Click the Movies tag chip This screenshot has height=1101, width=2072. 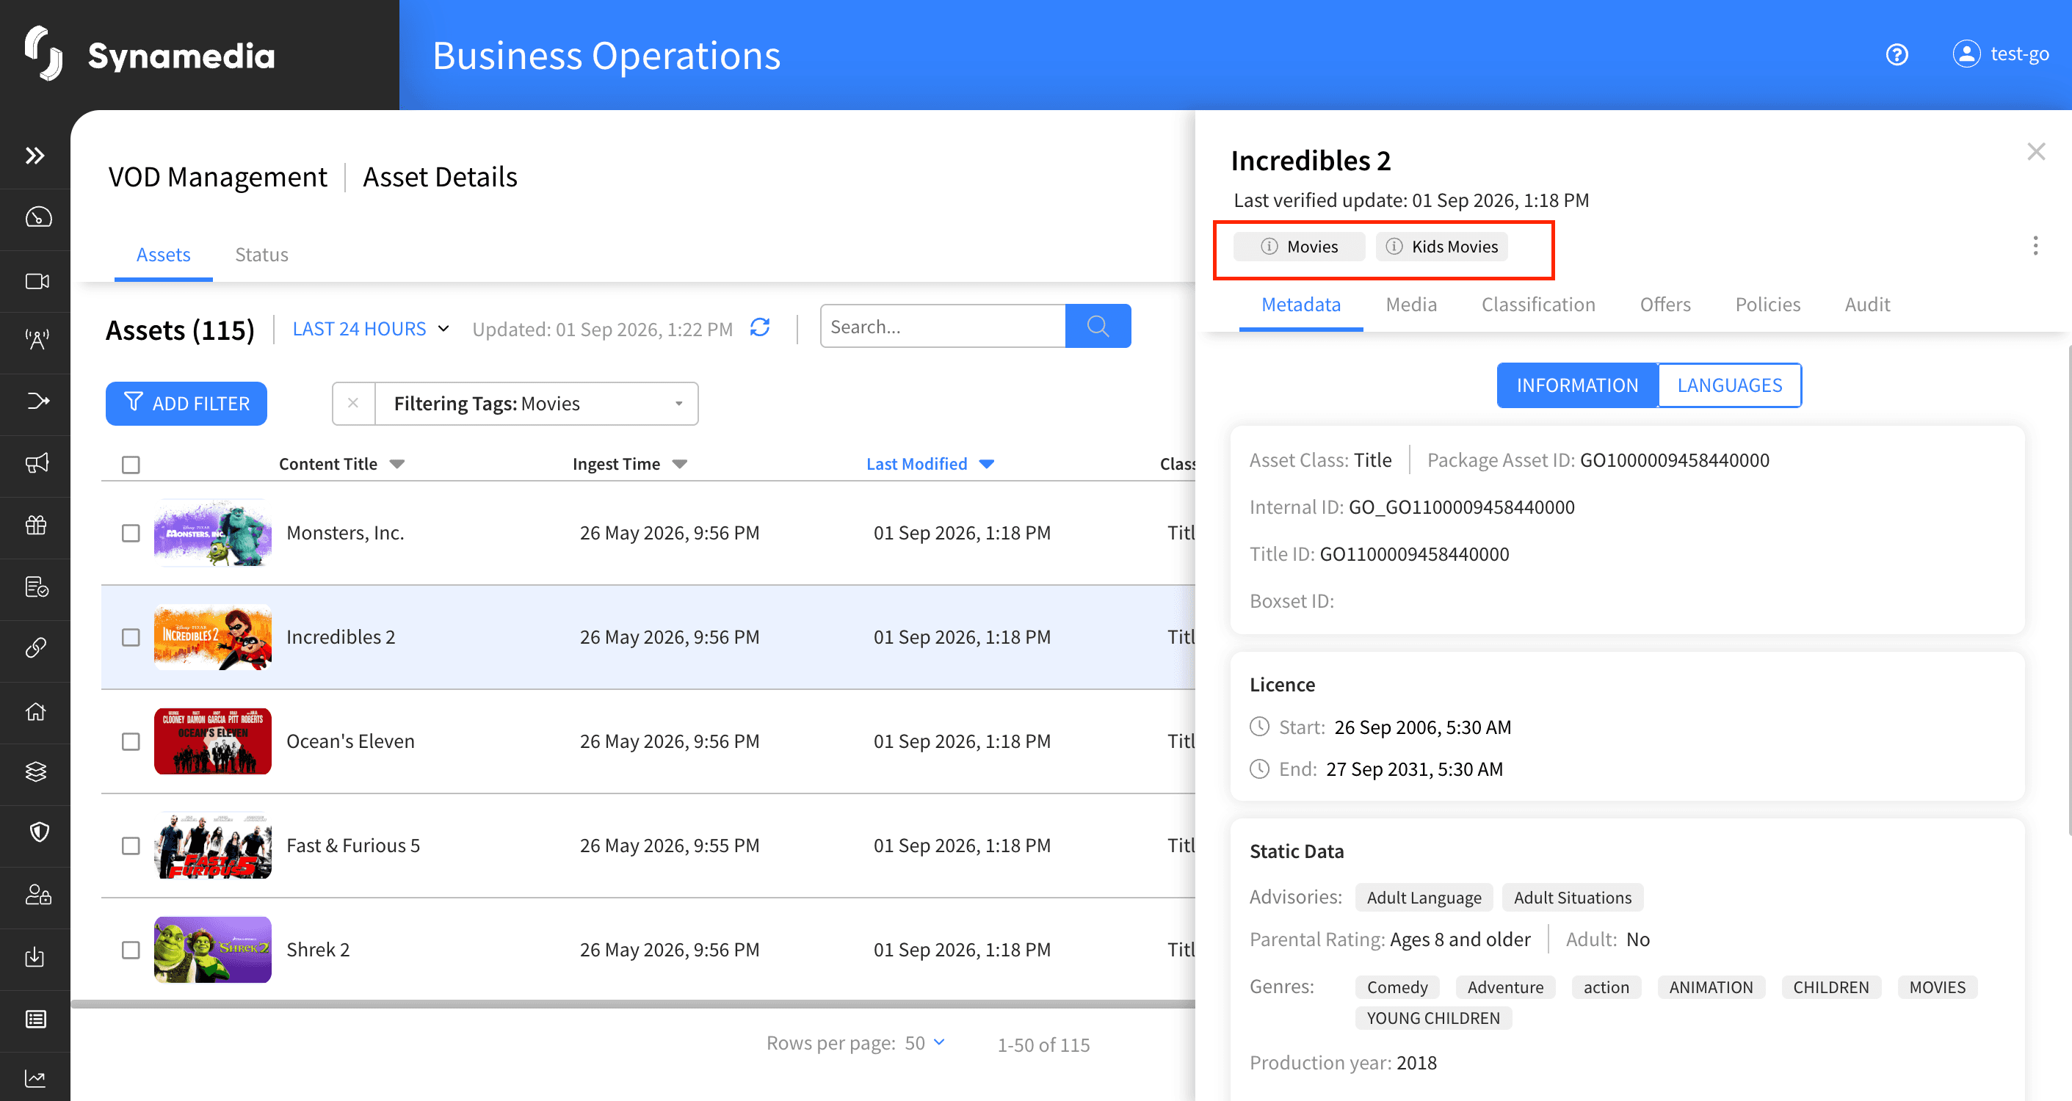[1299, 246]
